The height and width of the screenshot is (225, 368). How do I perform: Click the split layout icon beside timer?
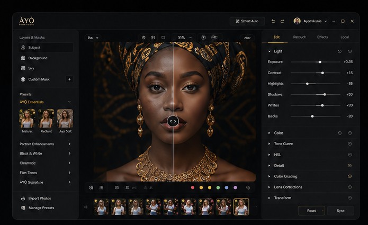pyautogui.click(x=153, y=38)
